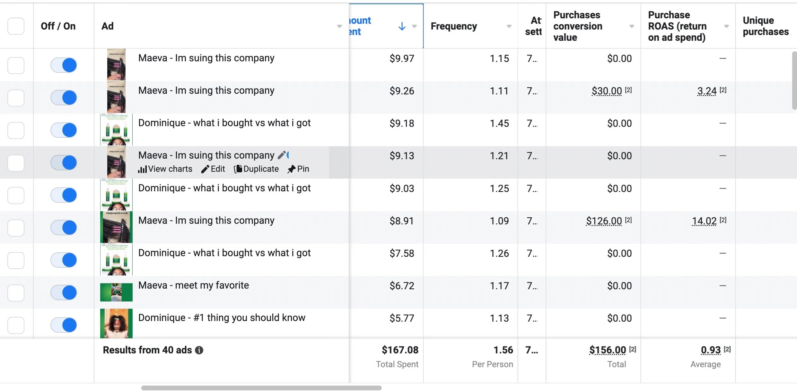The width and height of the screenshot is (797, 391).
Task: Click the horizontal scrollbar at bottom
Action: [x=261, y=388]
